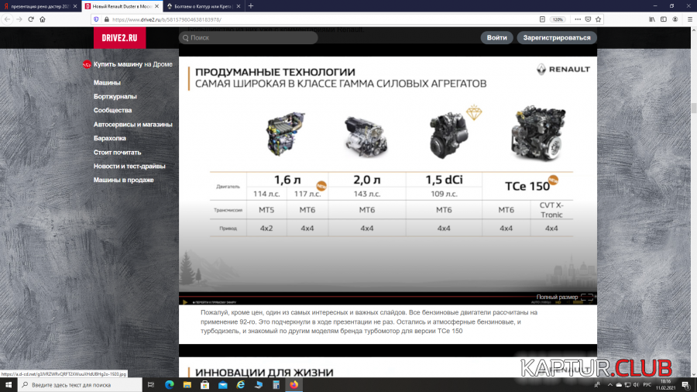Screen dimensions: 697x392
Task: Launch Internet Explorer from the taskbar
Action: click(x=241, y=385)
